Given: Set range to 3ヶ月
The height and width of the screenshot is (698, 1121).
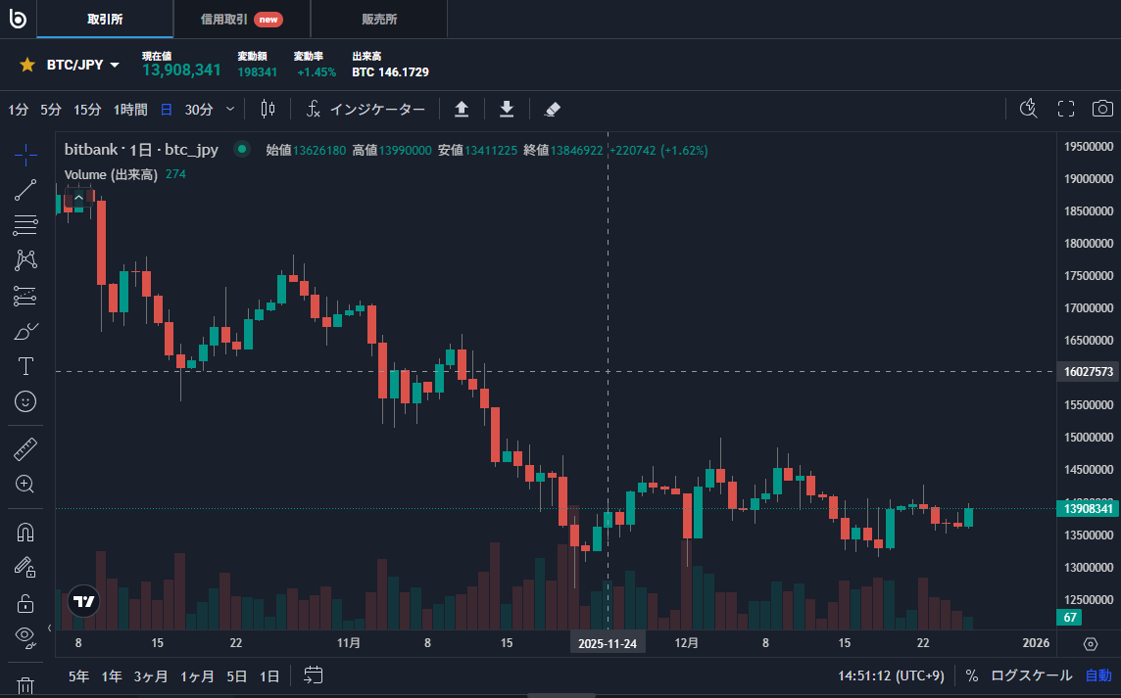Looking at the screenshot, I should click(151, 675).
